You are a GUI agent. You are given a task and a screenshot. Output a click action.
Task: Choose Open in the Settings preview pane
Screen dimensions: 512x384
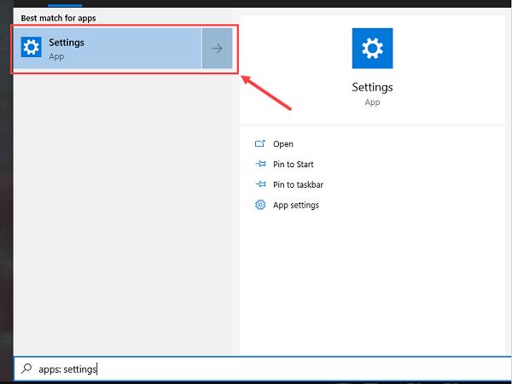coord(282,144)
